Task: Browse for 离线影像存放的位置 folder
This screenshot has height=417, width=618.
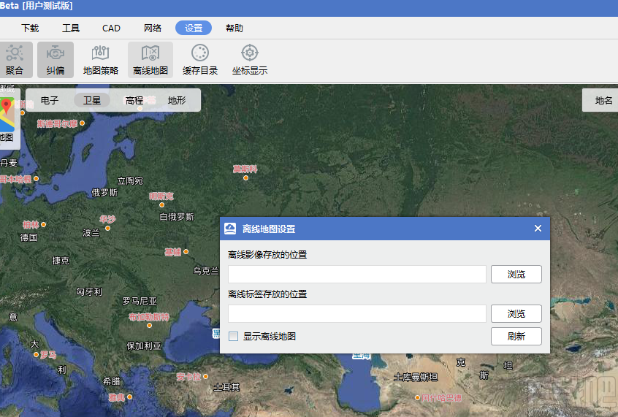Action: pos(516,274)
